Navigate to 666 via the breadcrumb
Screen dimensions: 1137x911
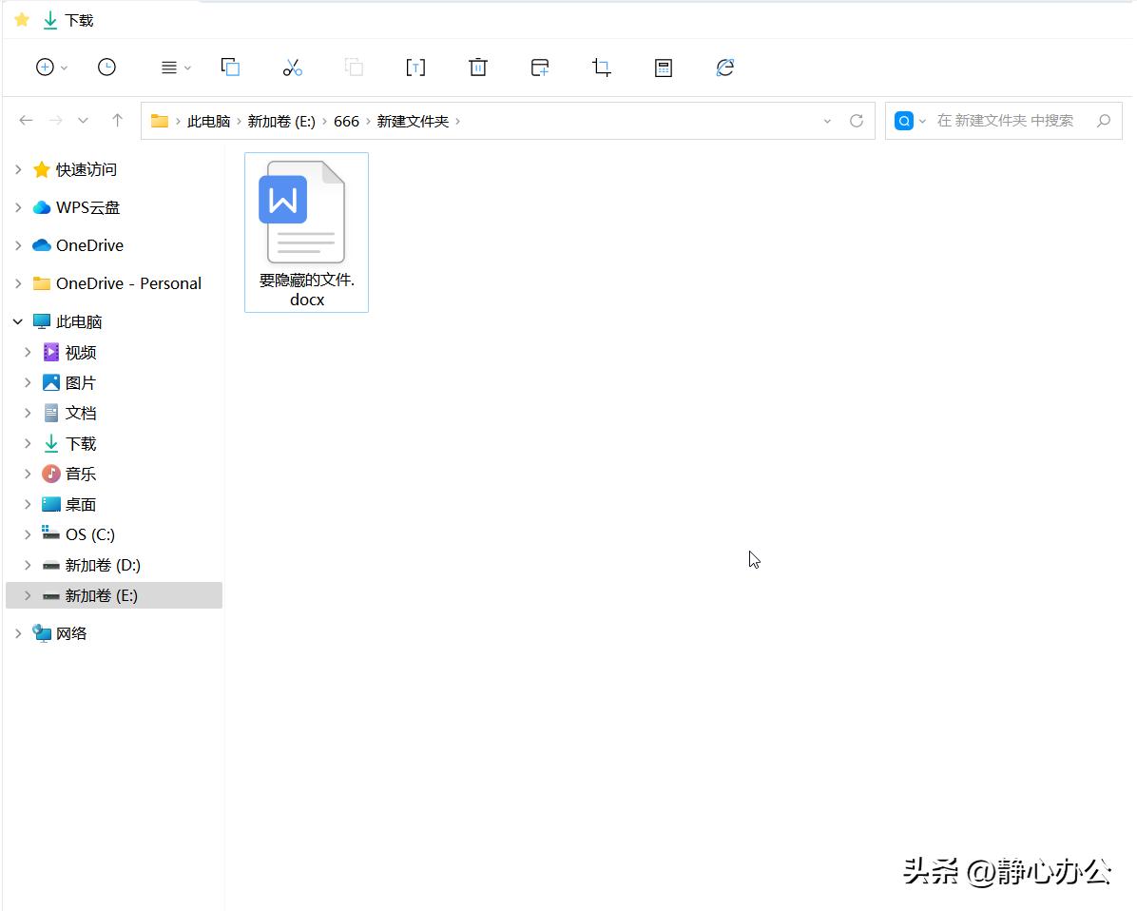coord(347,121)
